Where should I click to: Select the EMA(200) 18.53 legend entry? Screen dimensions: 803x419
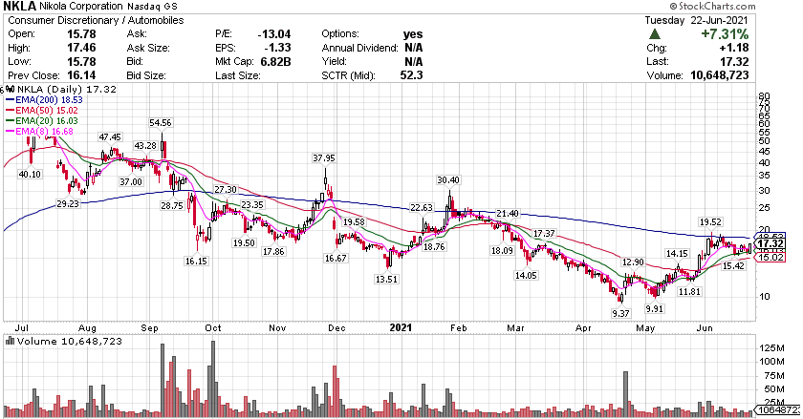pos(44,100)
